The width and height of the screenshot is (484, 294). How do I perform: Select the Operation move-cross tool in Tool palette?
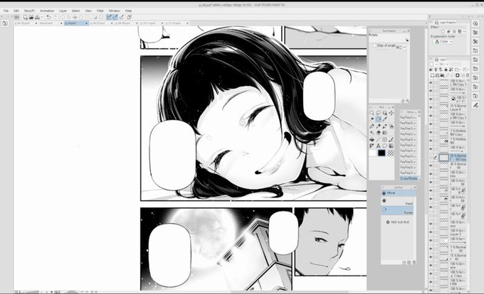[391, 113]
